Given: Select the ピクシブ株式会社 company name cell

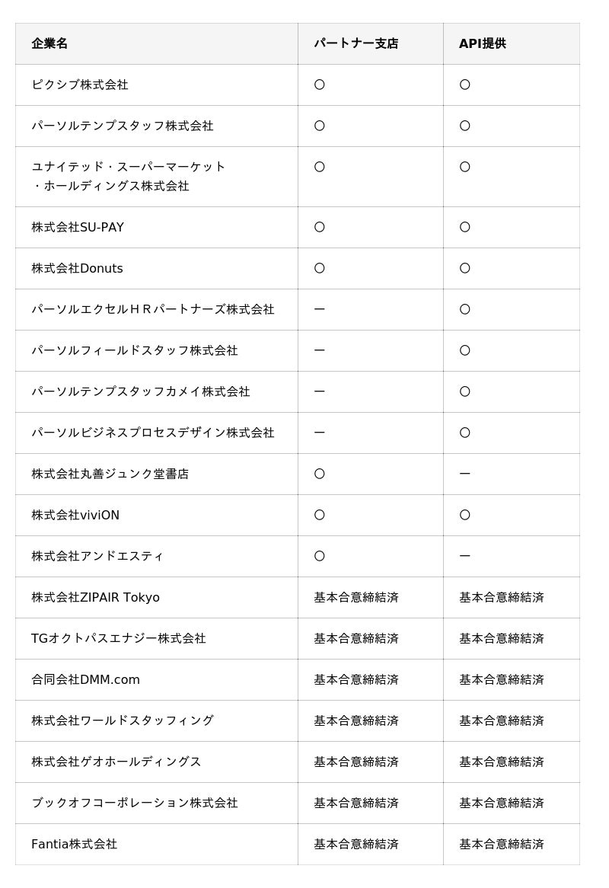Looking at the screenshot, I should (80, 85).
